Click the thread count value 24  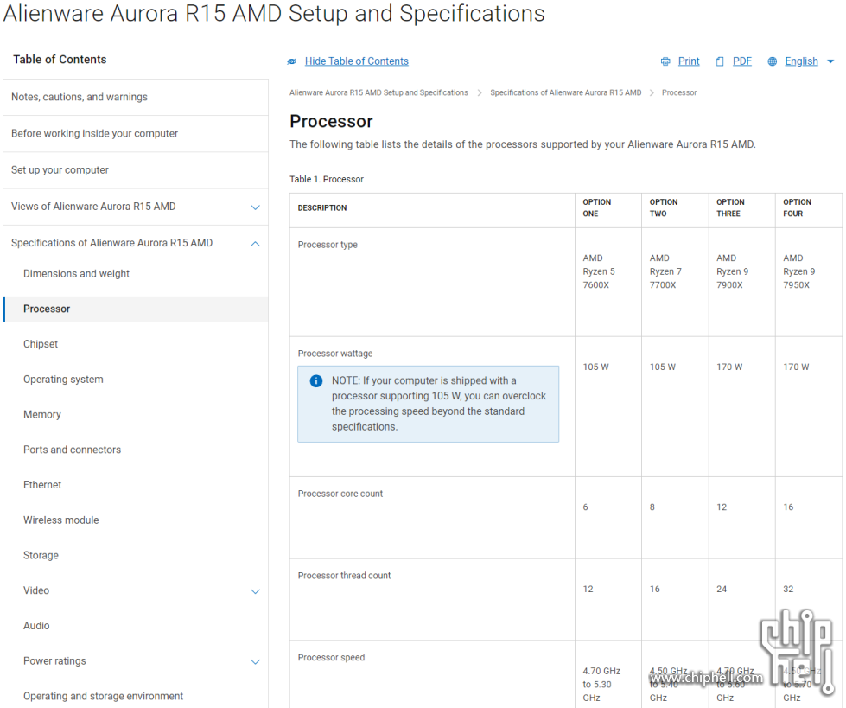[722, 590]
